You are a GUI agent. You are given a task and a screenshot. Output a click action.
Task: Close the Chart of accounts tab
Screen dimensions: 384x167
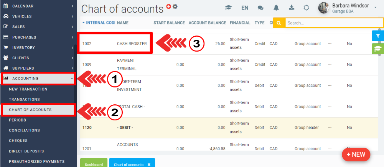pyautogui.click(x=149, y=164)
